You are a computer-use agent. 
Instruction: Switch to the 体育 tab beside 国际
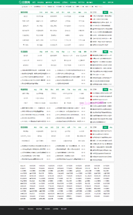coord(111,52)
